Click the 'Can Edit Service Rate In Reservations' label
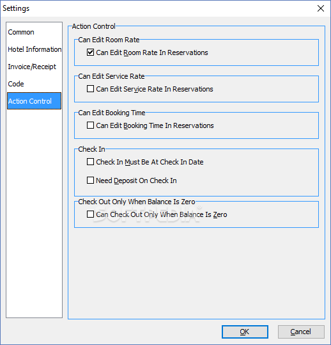 (155, 89)
